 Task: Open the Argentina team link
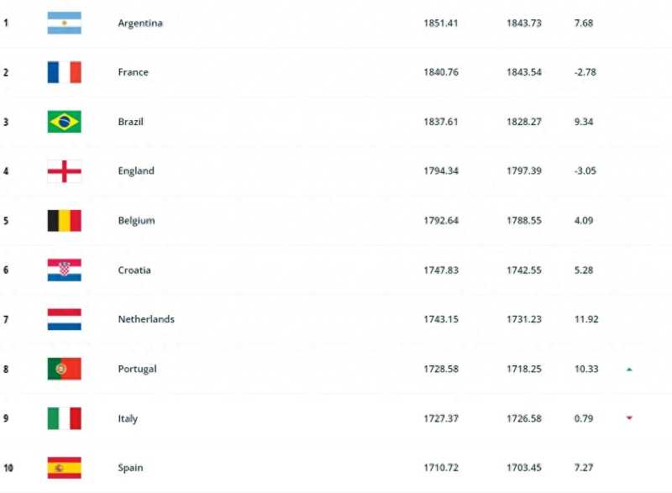coord(140,23)
